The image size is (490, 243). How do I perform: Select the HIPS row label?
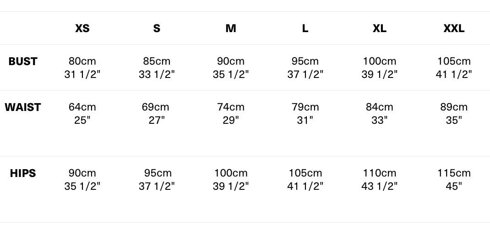click(x=23, y=173)
